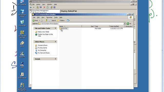This screenshot has height=92, width=164.
Task: Open Explorer View menu
Action: [43, 17]
